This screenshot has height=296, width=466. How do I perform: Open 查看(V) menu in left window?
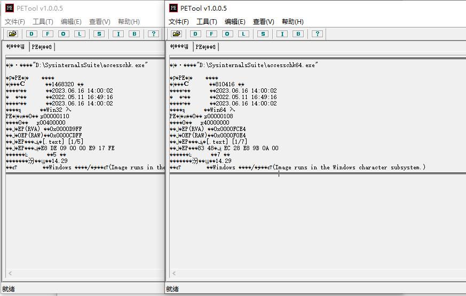[100, 22]
